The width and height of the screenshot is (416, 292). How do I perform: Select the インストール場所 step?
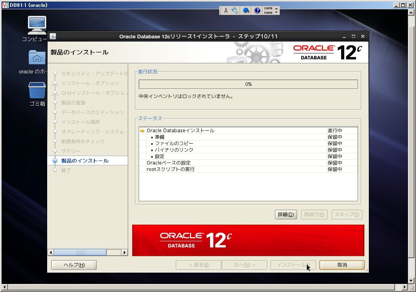pos(80,122)
